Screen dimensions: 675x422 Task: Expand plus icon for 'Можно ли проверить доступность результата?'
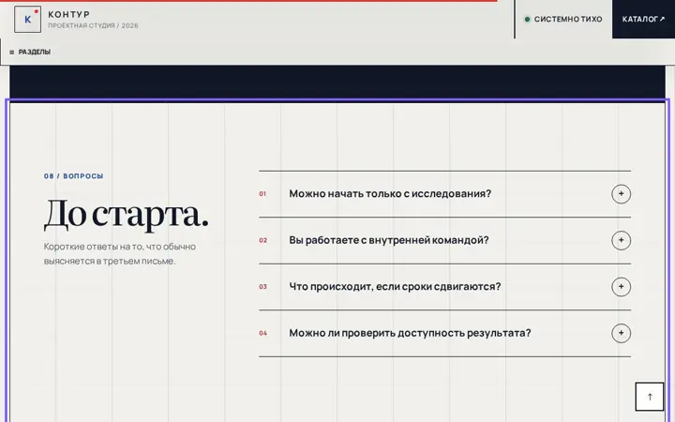pyautogui.click(x=621, y=333)
